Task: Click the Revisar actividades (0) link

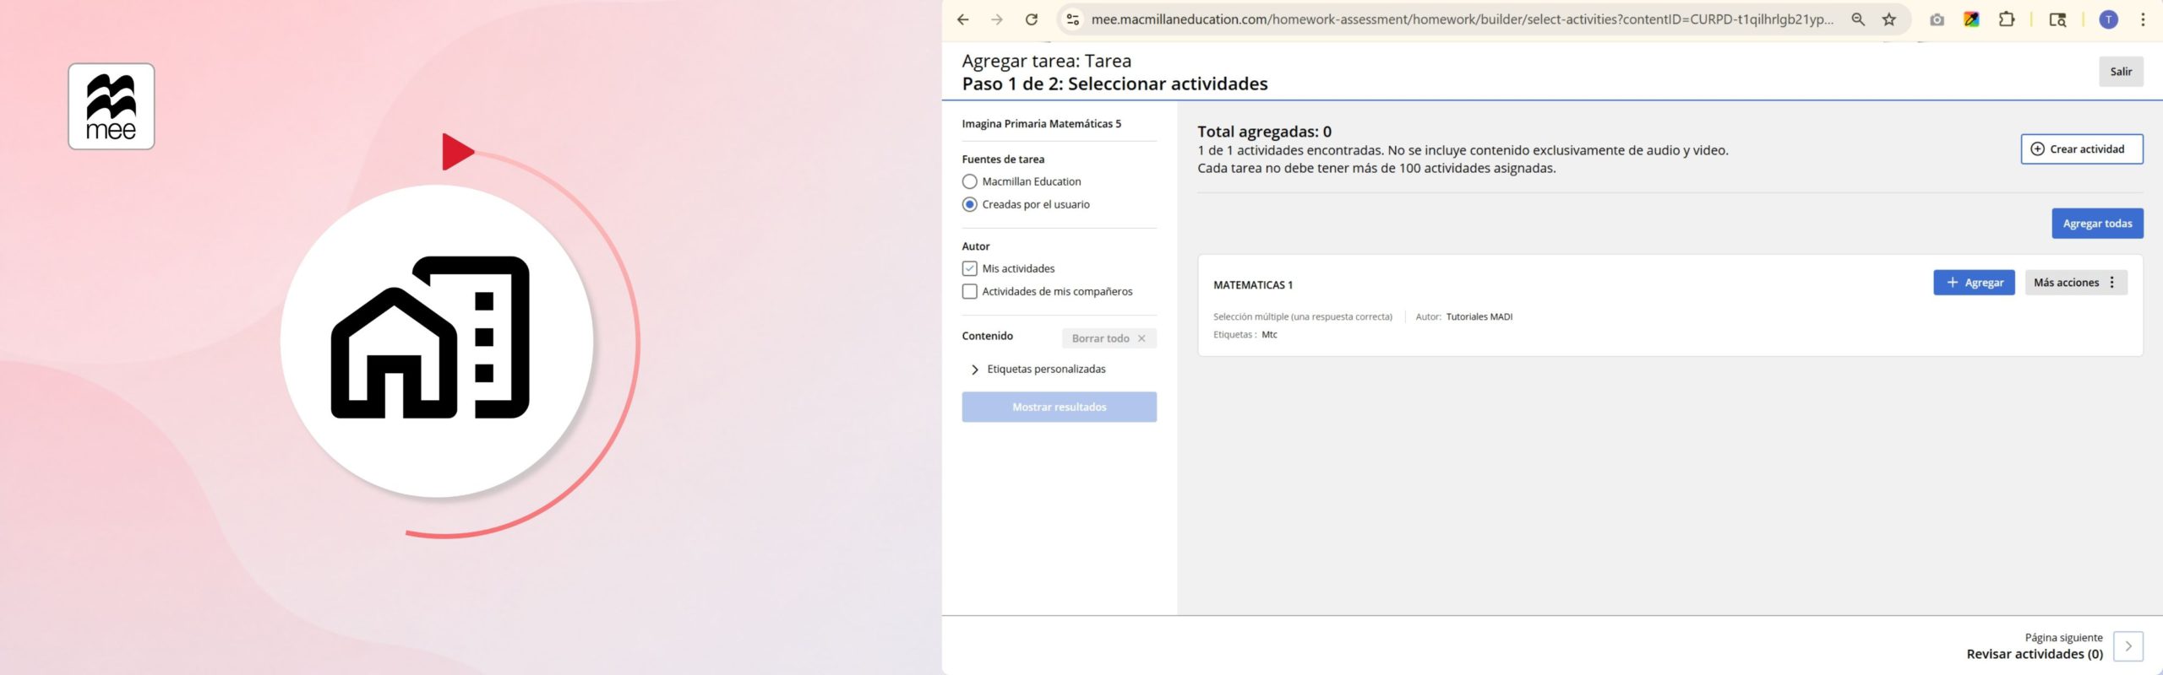Action: (2035, 654)
